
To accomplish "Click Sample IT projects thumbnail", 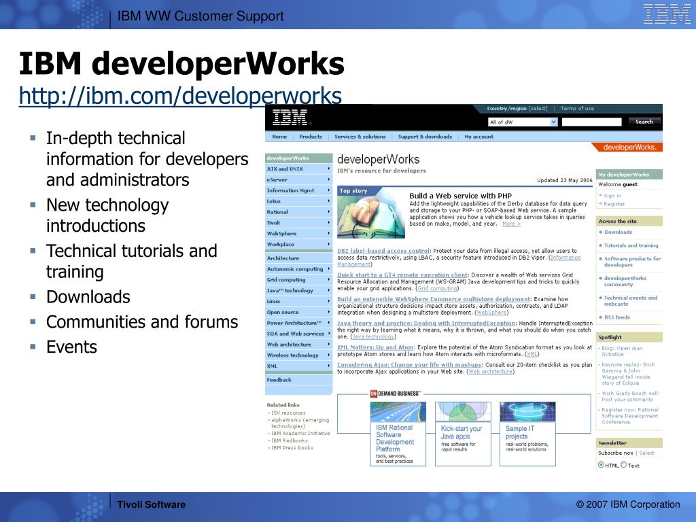I will point(527,412).
